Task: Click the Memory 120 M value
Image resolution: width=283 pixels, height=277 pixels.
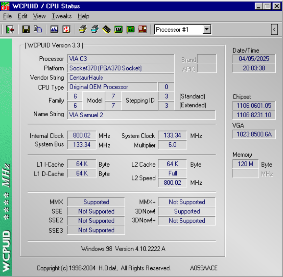Action: pyautogui.click(x=245, y=164)
